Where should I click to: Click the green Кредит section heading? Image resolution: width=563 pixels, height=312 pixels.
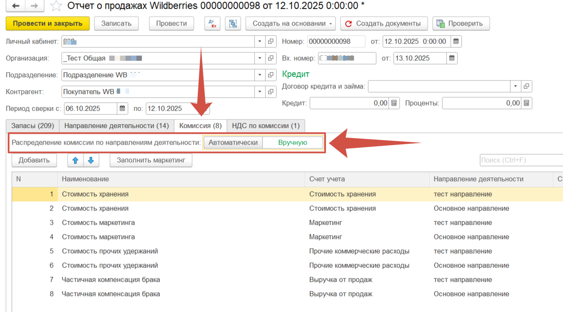(x=296, y=74)
